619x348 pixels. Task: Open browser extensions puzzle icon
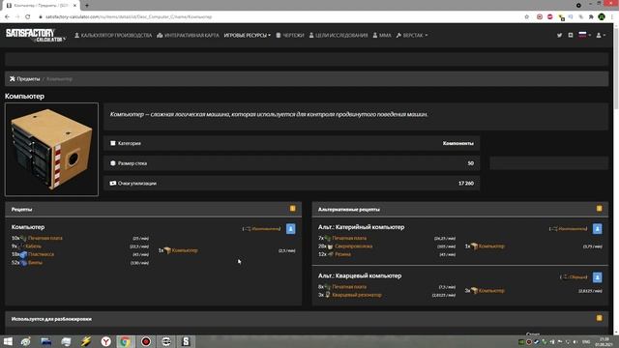click(591, 17)
